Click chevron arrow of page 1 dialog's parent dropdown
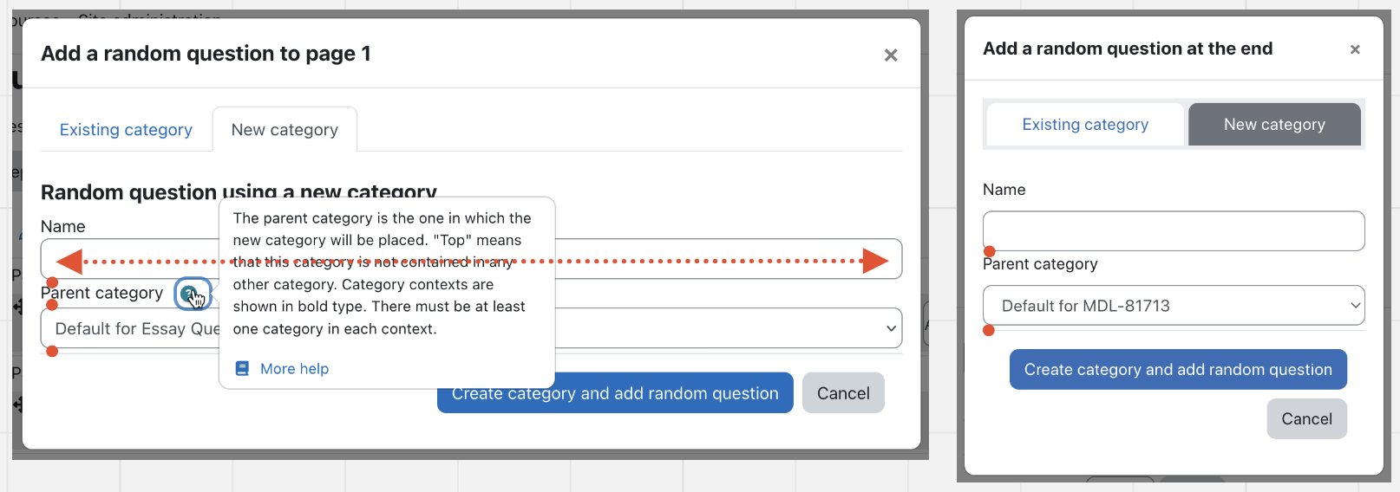 pos(891,328)
